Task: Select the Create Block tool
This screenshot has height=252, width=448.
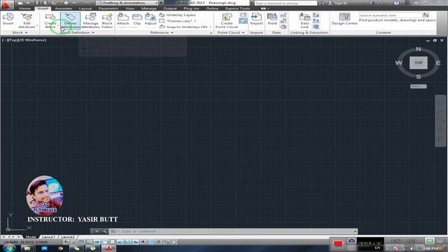Action: (x=50, y=20)
